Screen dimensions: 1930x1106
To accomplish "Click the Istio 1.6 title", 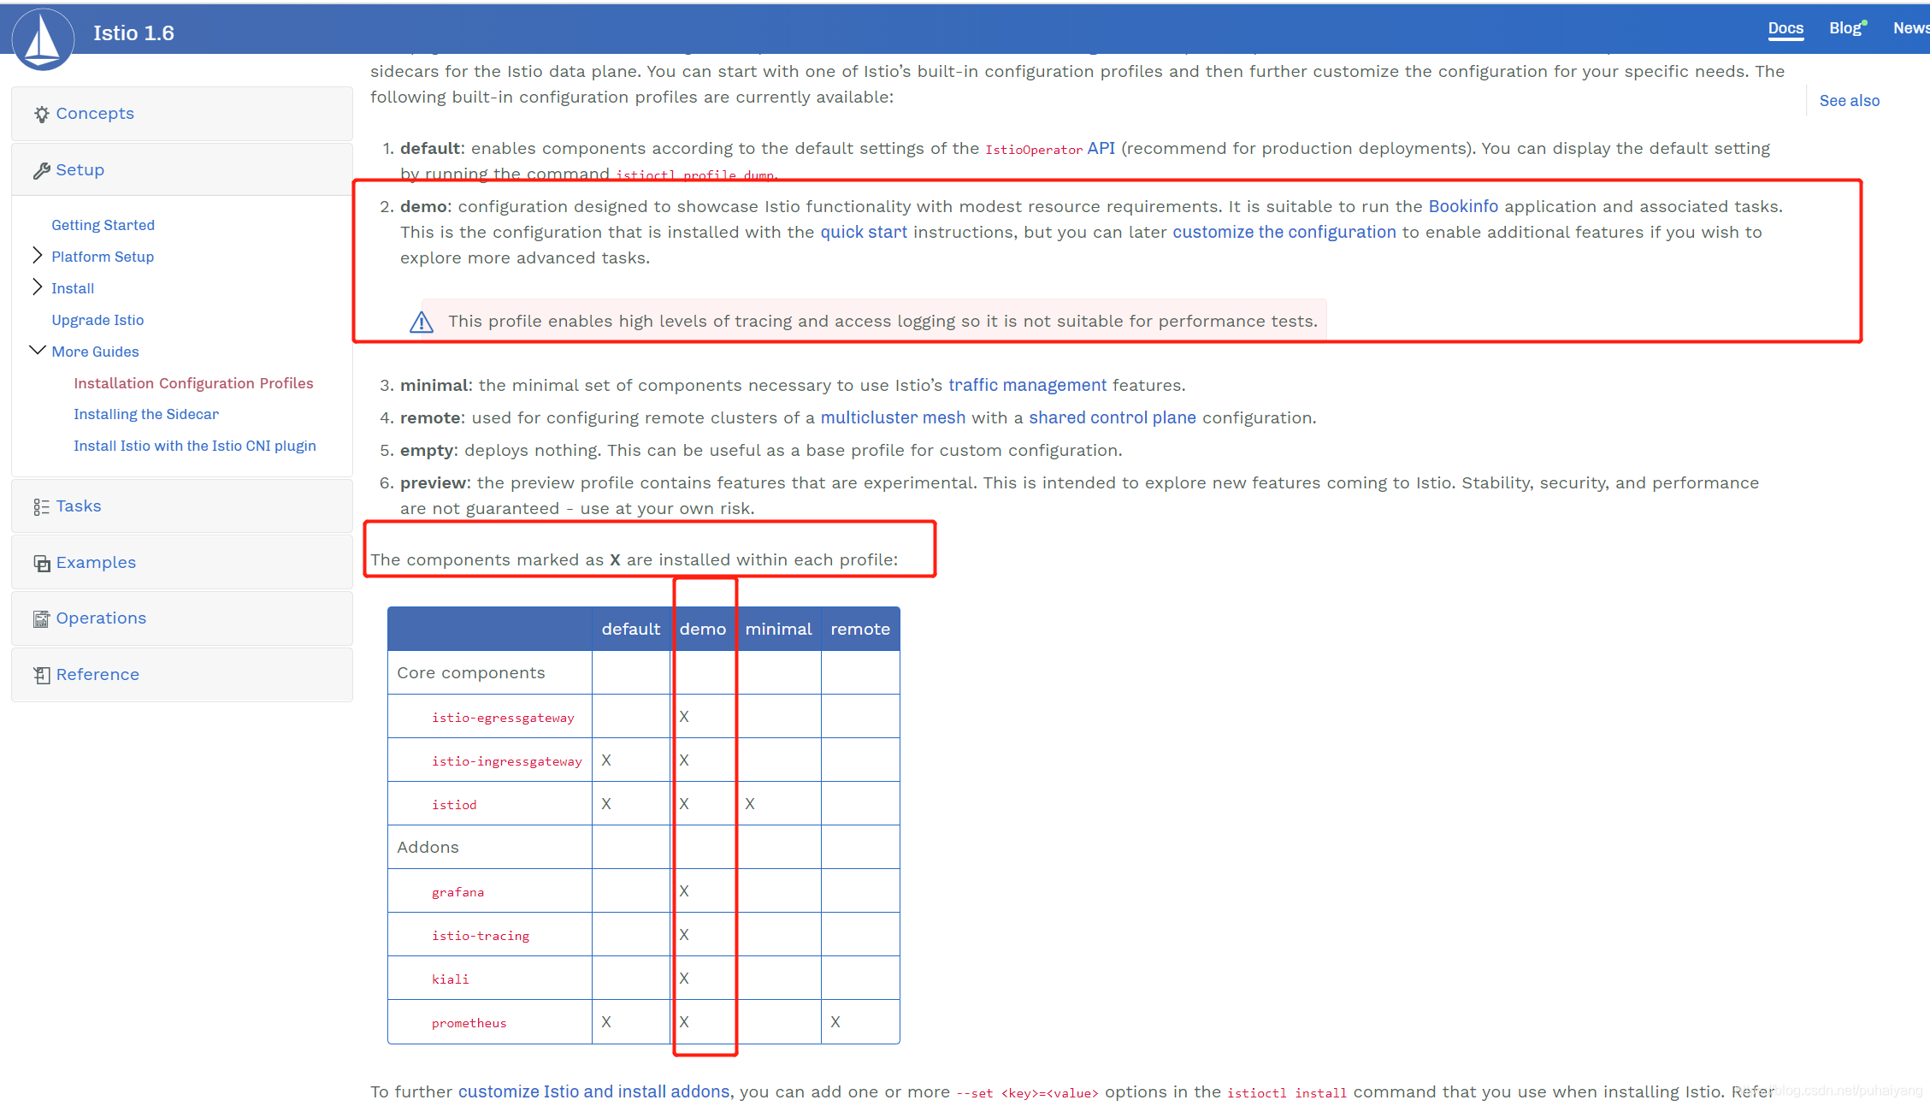I will tap(133, 33).
